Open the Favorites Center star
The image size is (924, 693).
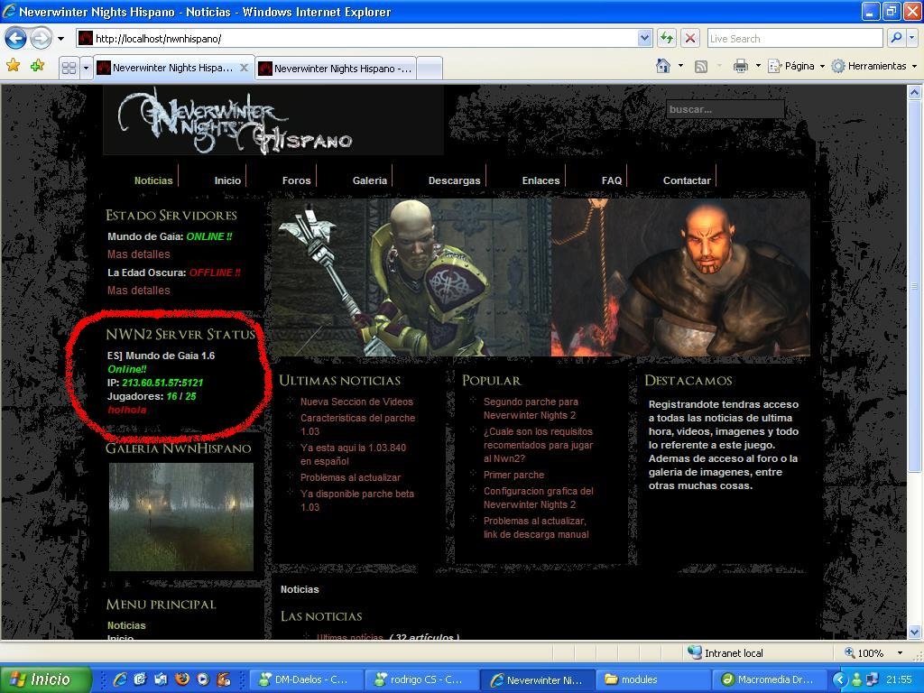[x=14, y=66]
